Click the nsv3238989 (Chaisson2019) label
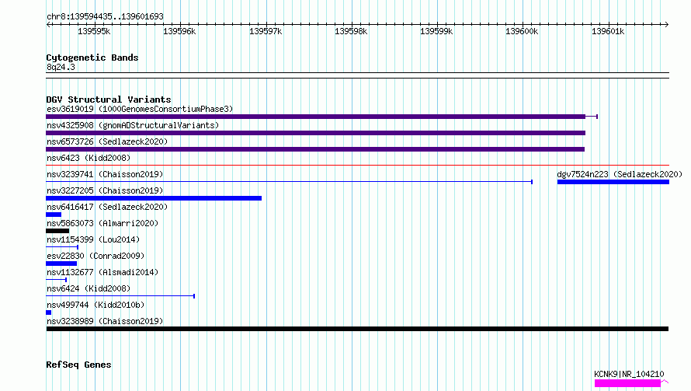The width and height of the screenshot is (691, 391). point(105,321)
